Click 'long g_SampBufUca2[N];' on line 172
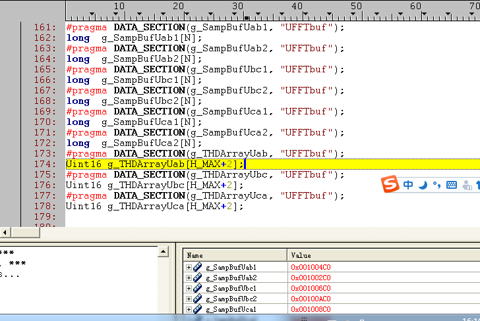 point(134,143)
